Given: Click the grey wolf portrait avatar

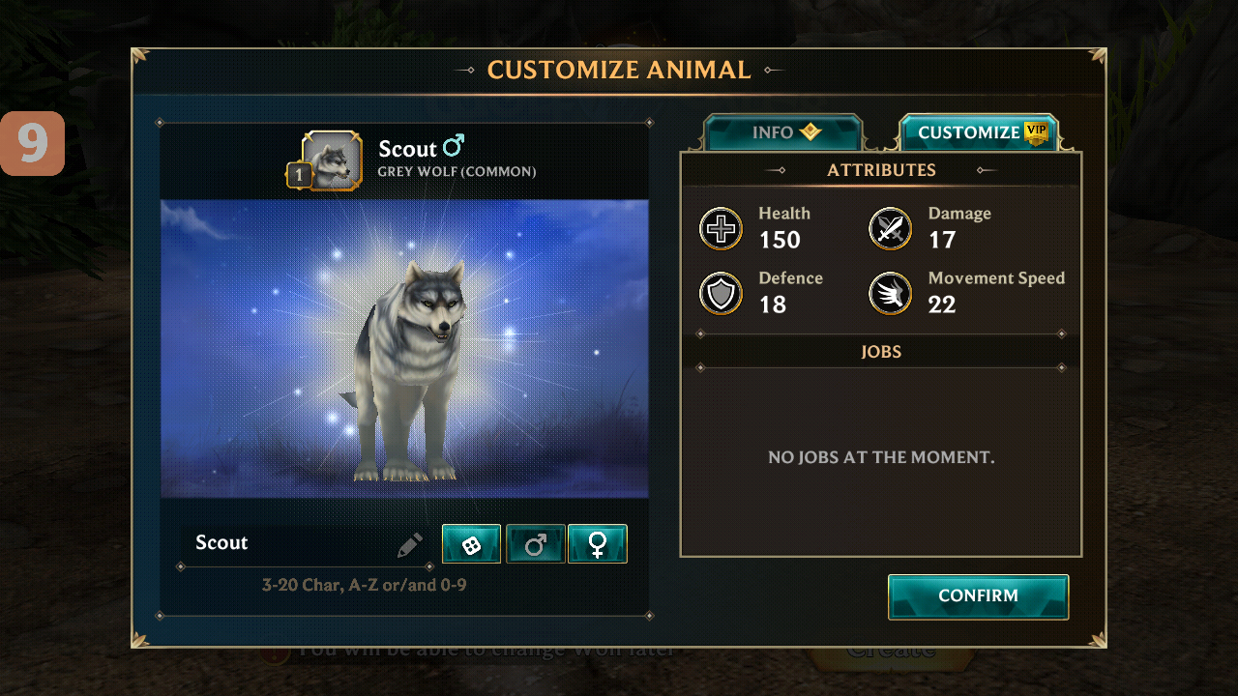Looking at the screenshot, I should click(333, 161).
